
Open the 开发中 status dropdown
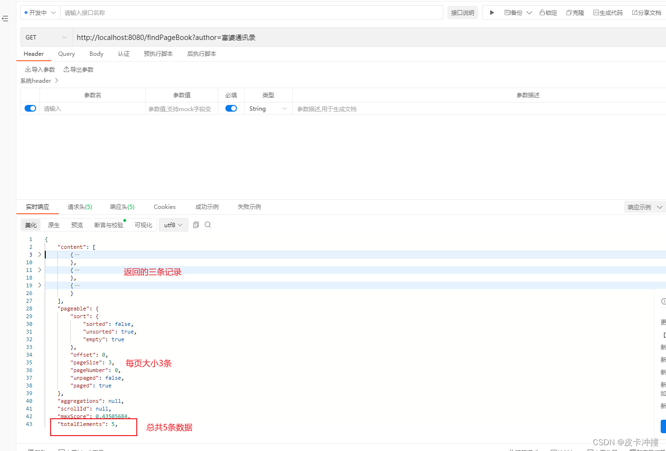(40, 13)
